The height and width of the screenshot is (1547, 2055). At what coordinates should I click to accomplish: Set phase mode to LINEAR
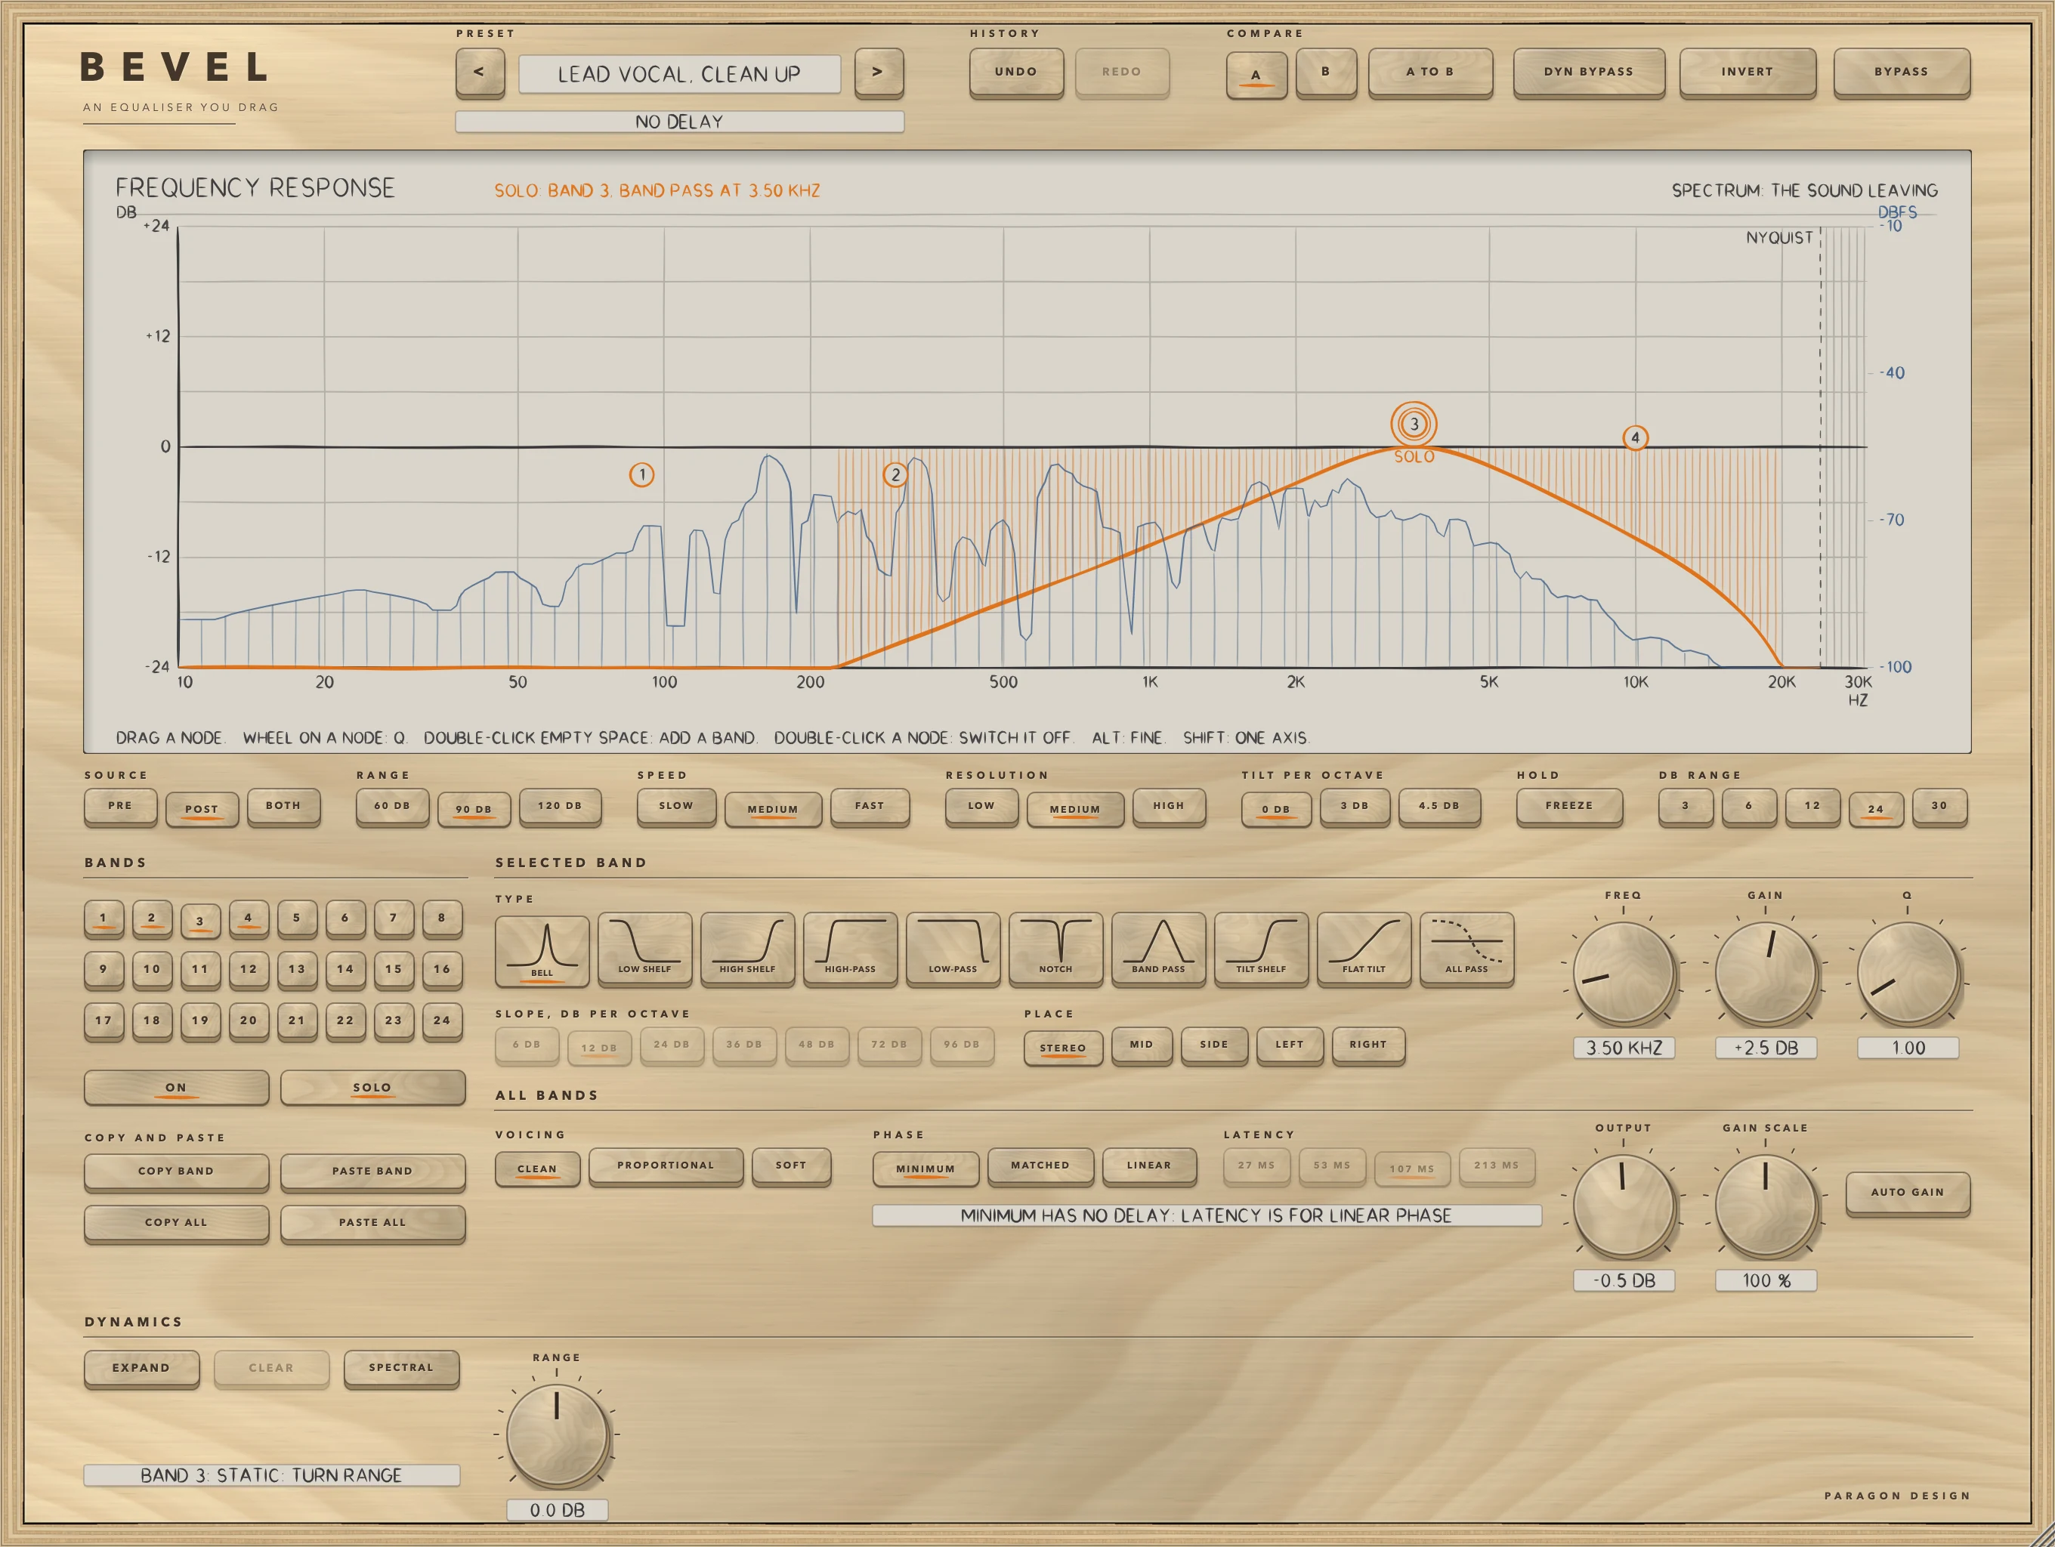(1149, 1166)
